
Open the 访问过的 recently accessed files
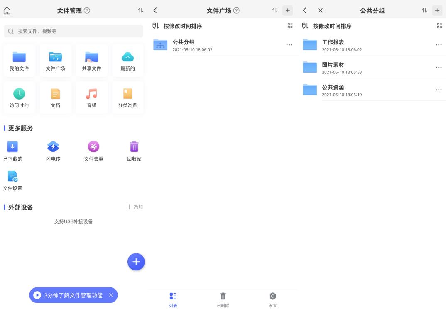click(x=19, y=97)
